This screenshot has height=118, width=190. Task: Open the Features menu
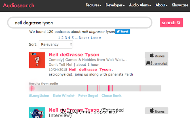click(93, 5)
